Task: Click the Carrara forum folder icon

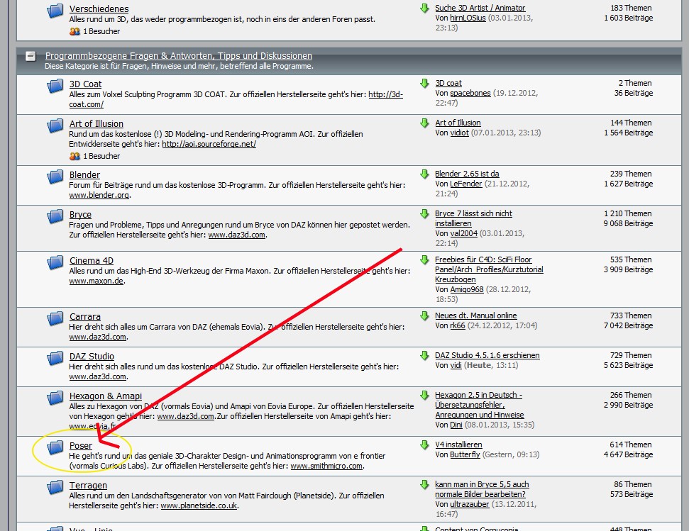Action: pyautogui.click(x=55, y=318)
